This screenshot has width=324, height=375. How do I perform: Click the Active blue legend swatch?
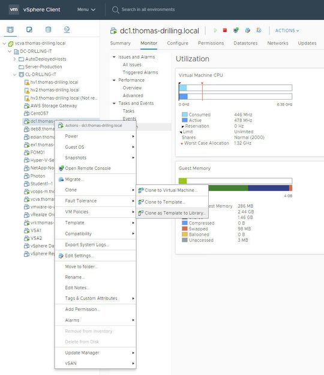(185, 120)
